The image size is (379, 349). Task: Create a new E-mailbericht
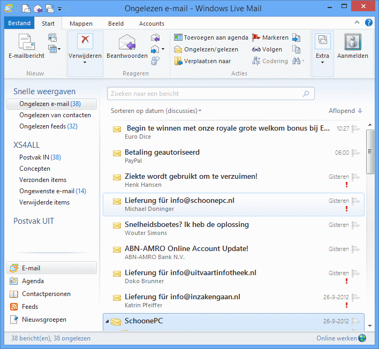(26, 45)
